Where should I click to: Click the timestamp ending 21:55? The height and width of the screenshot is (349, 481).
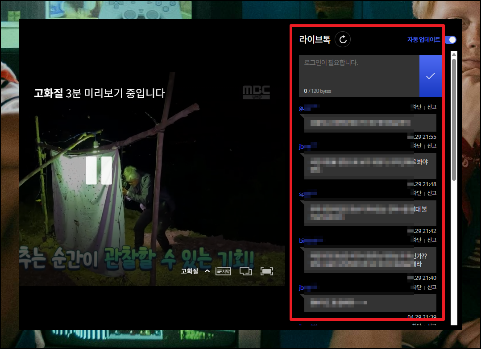(x=422, y=137)
